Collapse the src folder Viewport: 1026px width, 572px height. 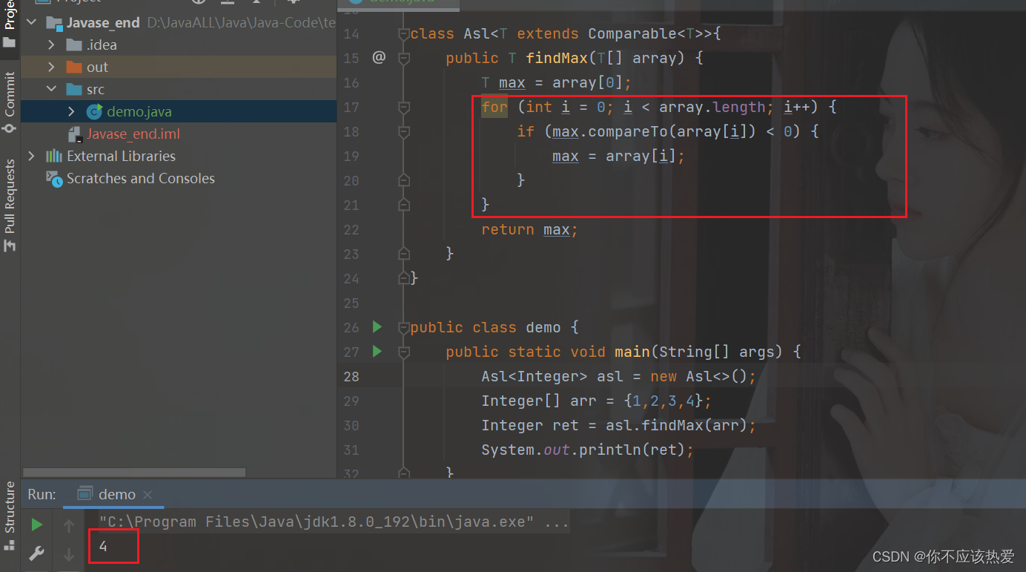point(51,89)
